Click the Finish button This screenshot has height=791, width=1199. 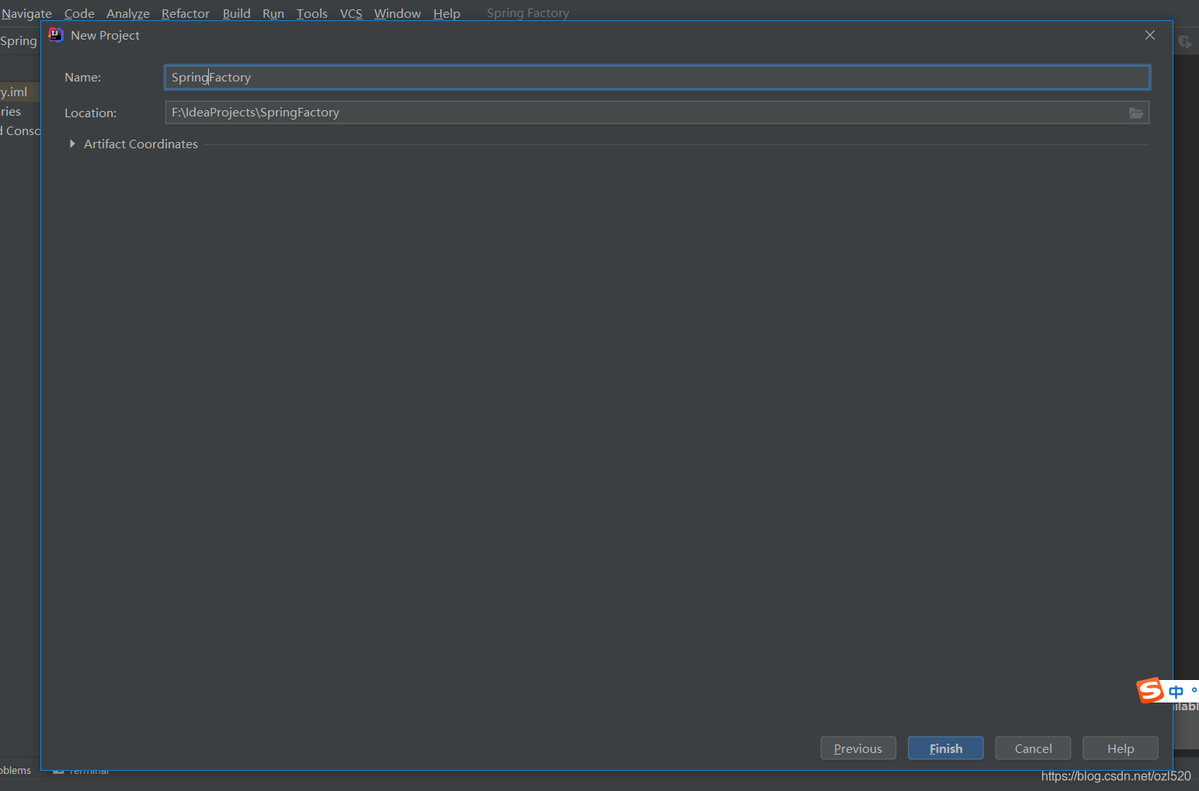946,748
